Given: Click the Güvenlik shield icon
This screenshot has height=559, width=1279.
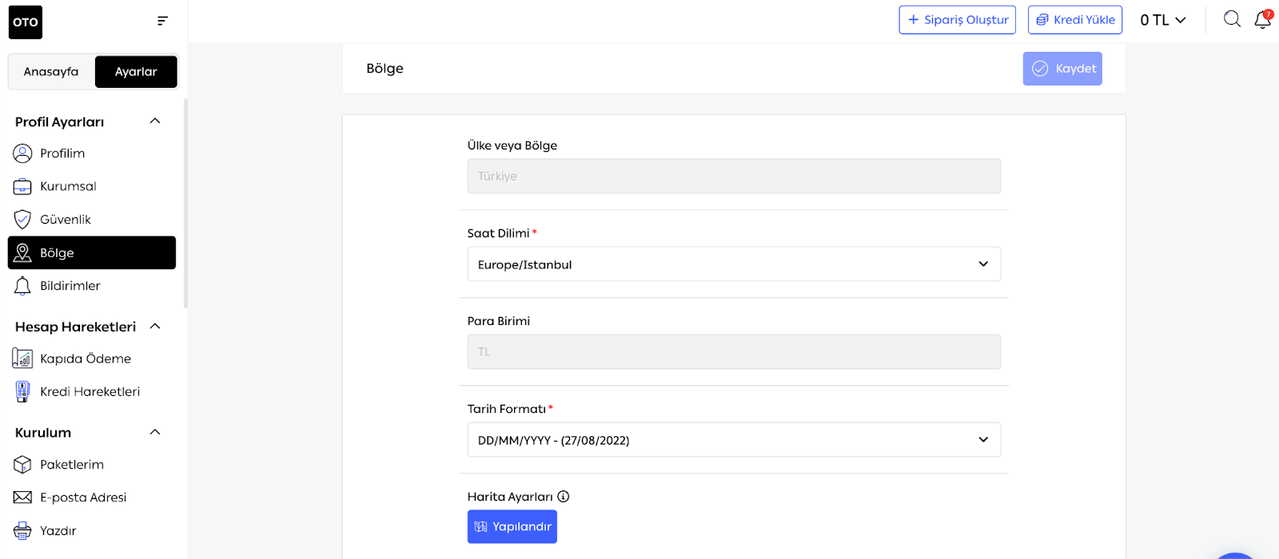Looking at the screenshot, I should point(22,220).
